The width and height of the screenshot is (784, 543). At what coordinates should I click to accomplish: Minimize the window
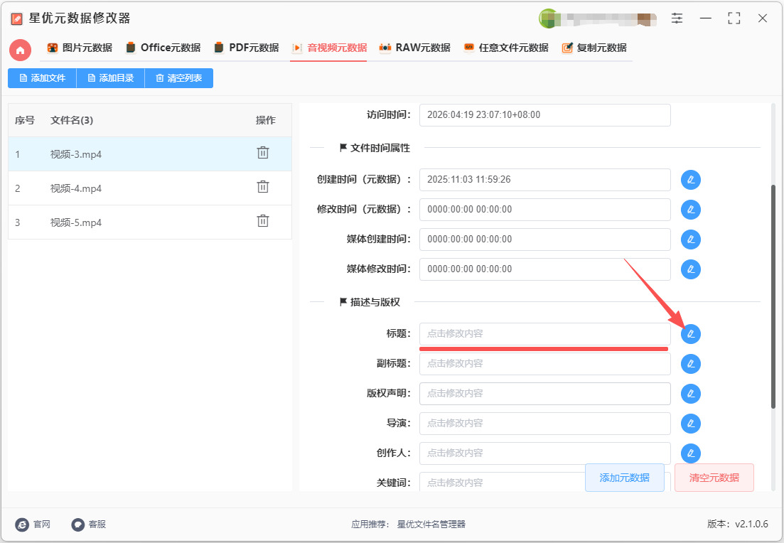(706, 18)
